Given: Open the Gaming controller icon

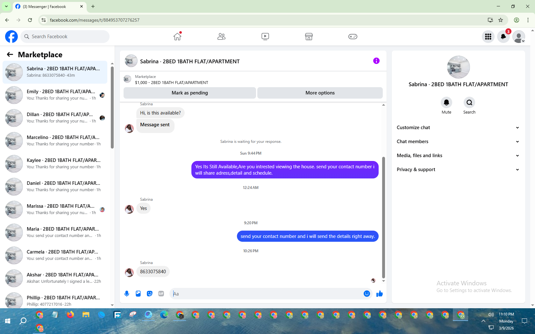Looking at the screenshot, I should [x=353, y=37].
